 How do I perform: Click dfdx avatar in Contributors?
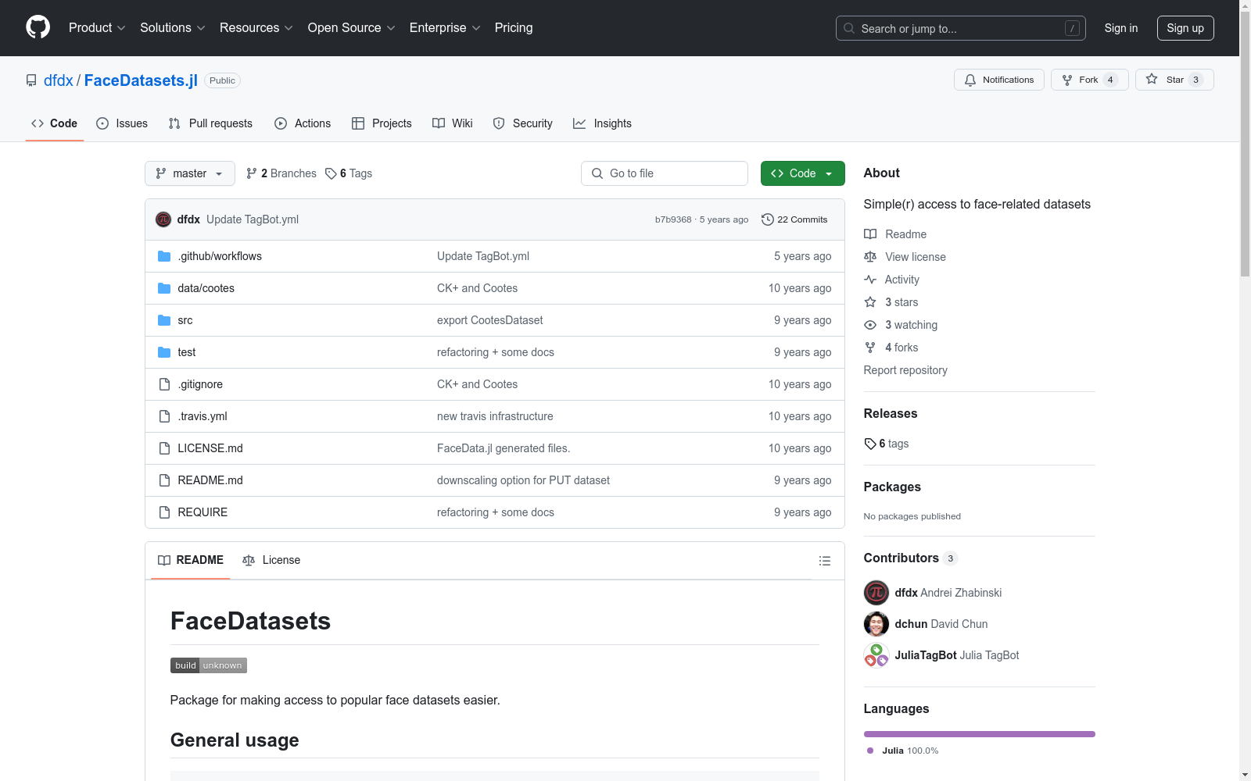click(876, 593)
